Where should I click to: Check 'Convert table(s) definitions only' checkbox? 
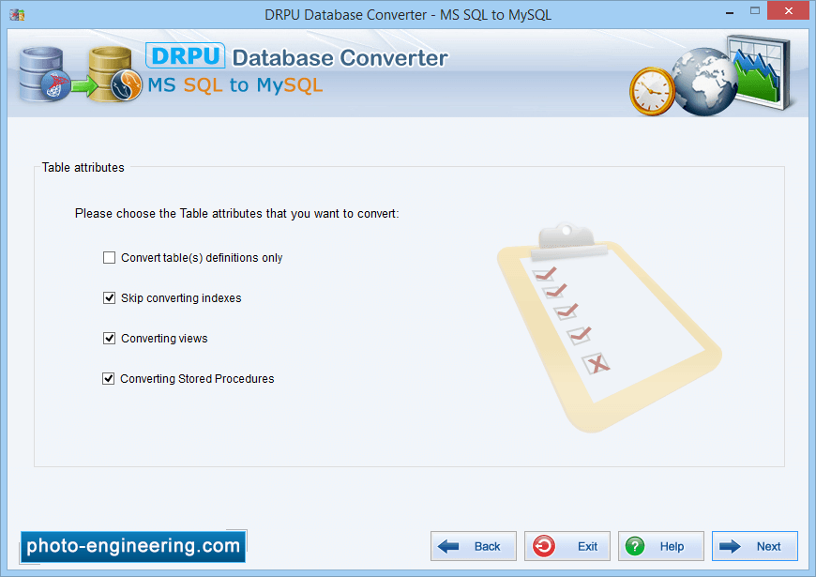(109, 258)
